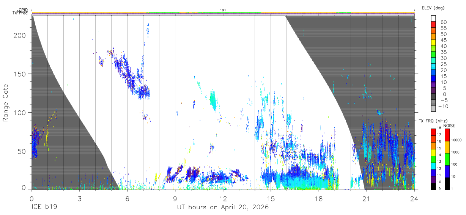Select the black bottom segment of TX FRQ colorbar
The height and width of the screenshot is (215, 466).
433,186
